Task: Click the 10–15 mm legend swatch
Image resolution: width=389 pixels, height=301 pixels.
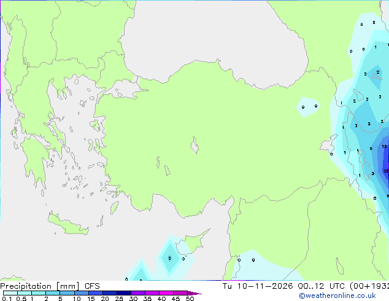Action: click(82, 293)
